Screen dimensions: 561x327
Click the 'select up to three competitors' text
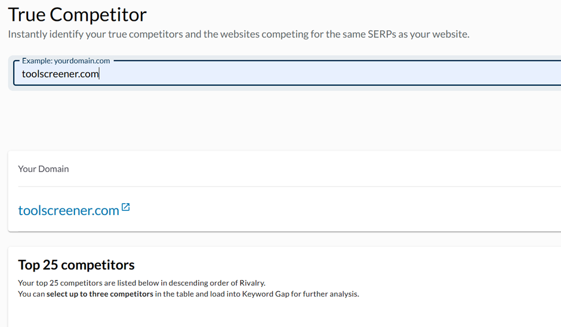100,294
